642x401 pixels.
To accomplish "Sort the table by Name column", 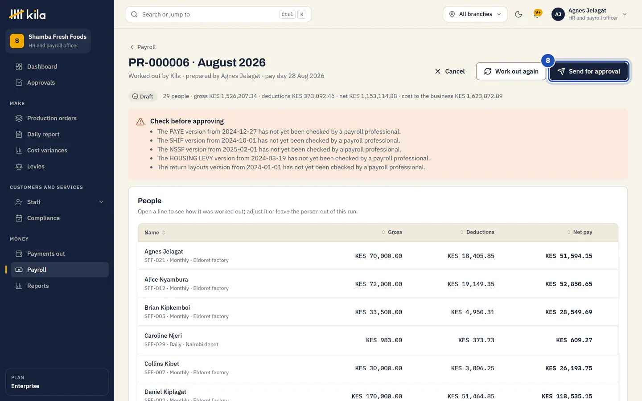I will [155, 233].
